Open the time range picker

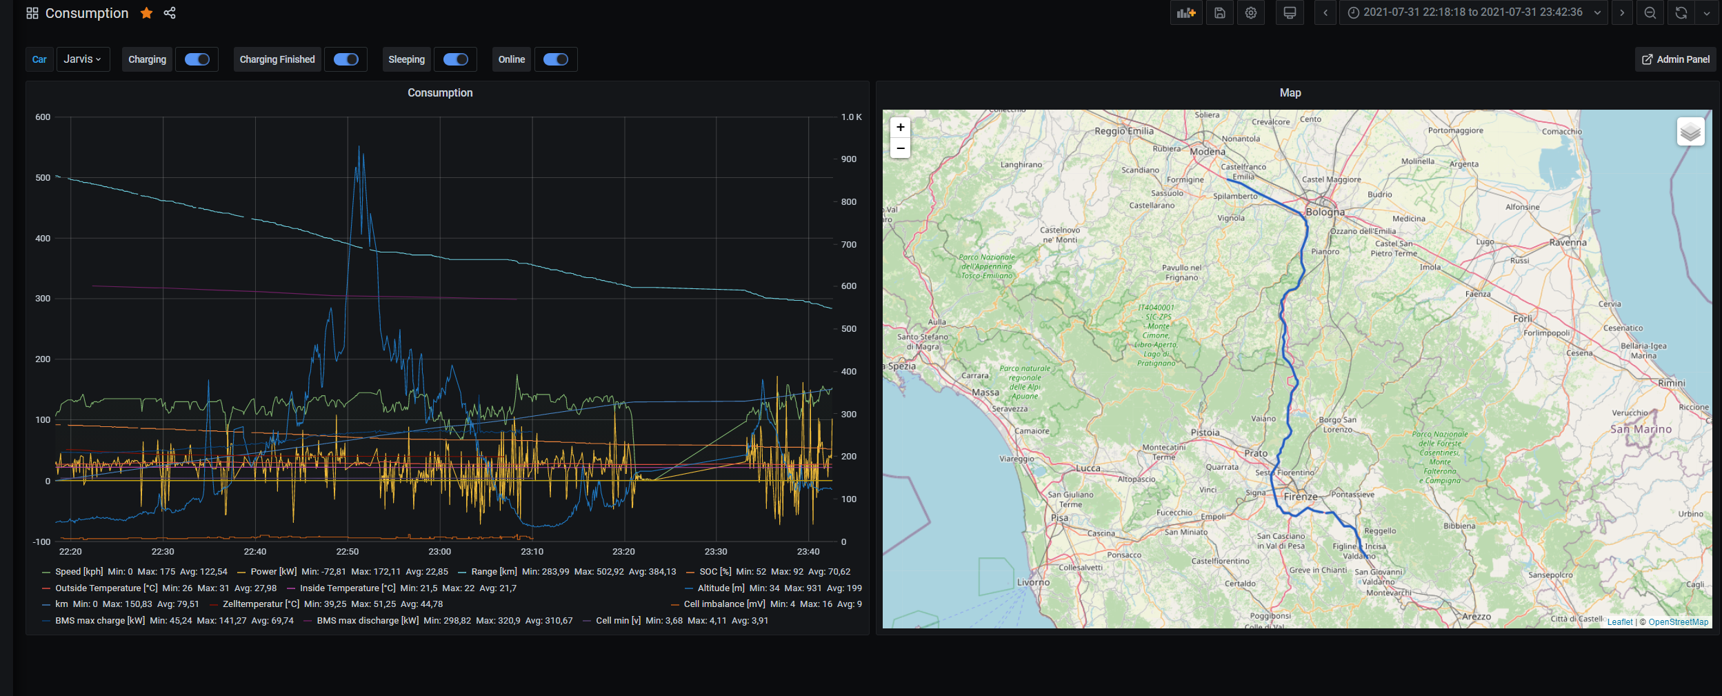coord(1473,13)
